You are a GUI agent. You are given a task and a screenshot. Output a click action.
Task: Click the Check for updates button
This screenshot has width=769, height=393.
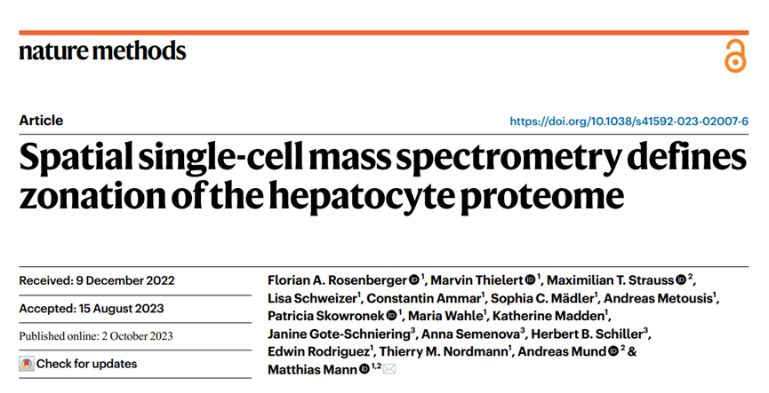(78, 364)
